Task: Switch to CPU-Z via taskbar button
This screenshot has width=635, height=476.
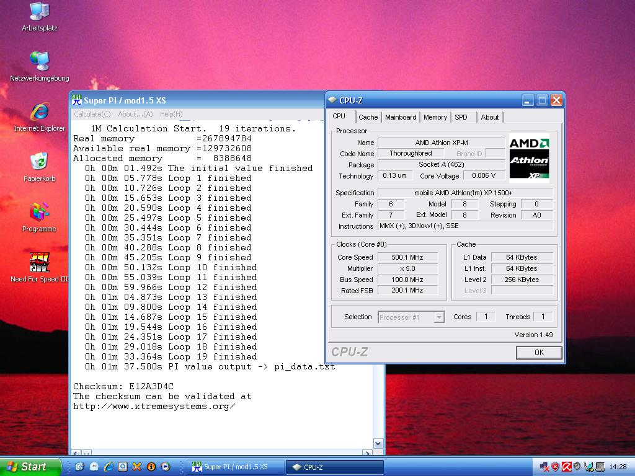Action: point(334,467)
